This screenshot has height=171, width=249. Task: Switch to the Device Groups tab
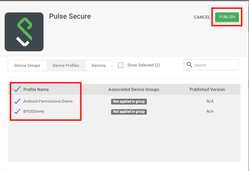(x=27, y=65)
